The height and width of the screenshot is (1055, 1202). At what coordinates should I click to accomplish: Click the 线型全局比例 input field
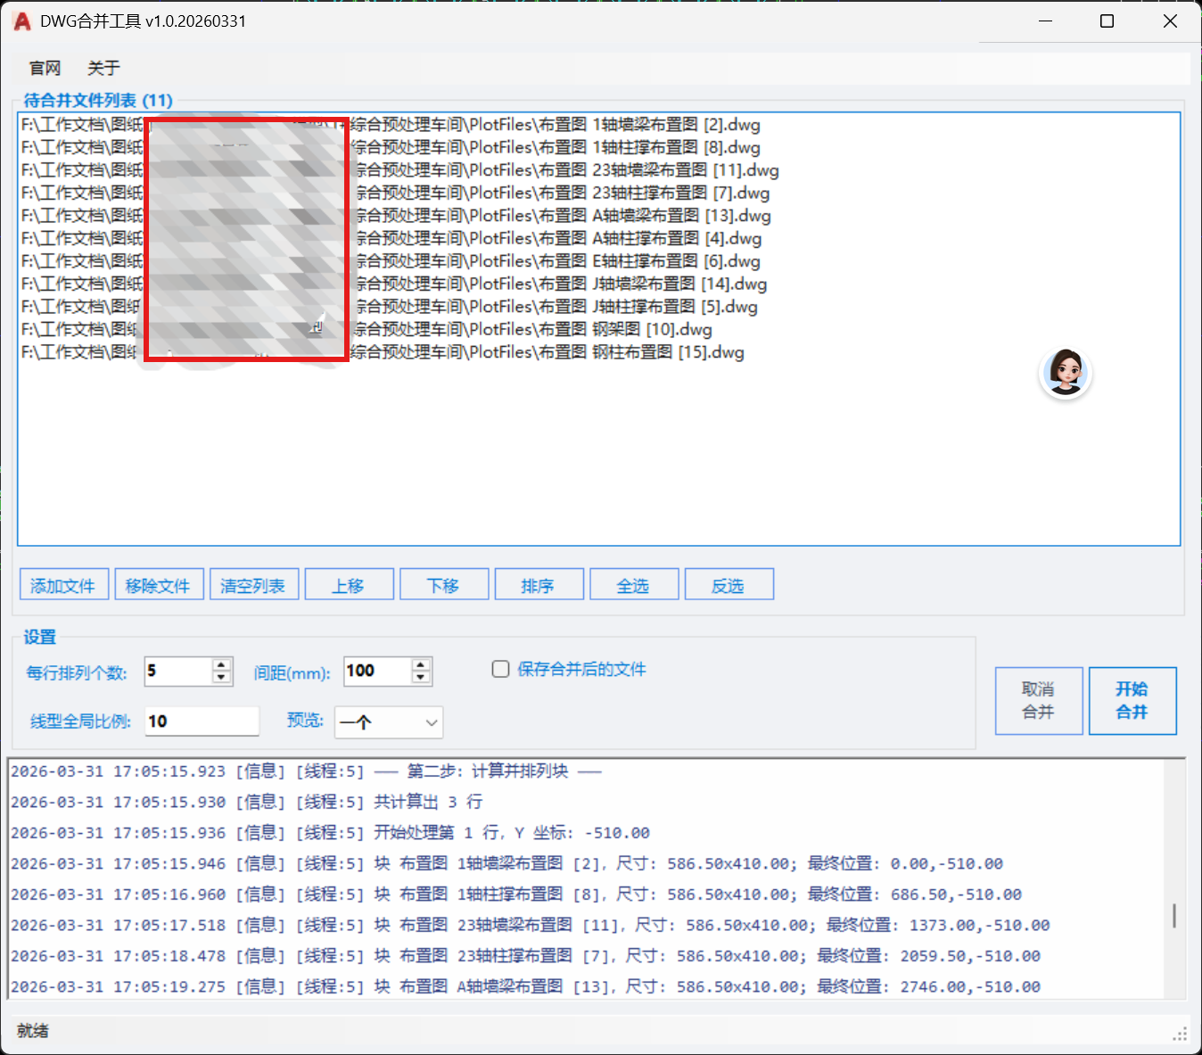(x=202, y=721)
